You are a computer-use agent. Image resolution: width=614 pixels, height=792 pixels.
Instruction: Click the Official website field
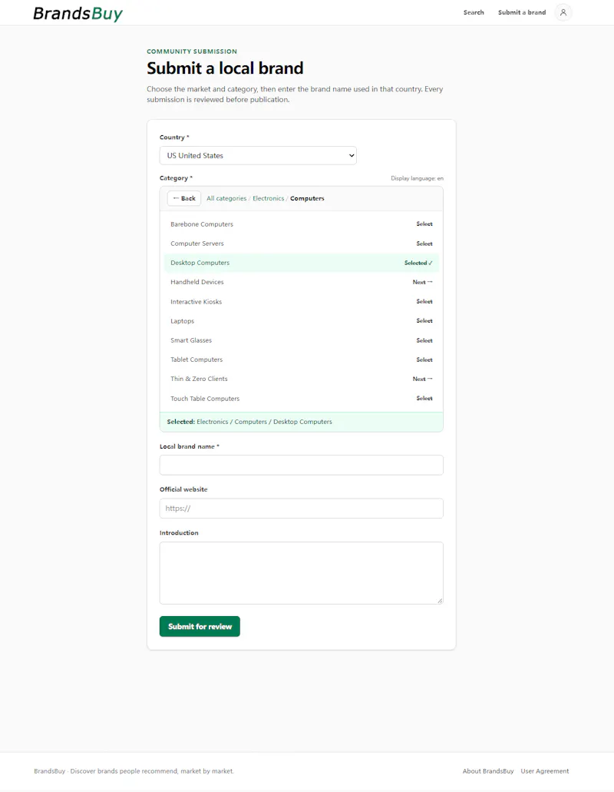pos(301,508)
